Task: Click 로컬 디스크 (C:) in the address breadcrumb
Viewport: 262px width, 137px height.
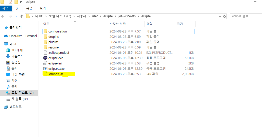Action: coord(60,16)
